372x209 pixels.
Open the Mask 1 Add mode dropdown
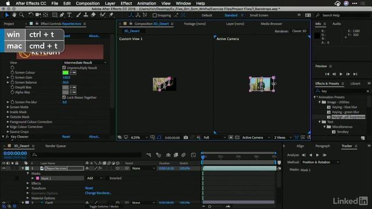coord(94,178)
